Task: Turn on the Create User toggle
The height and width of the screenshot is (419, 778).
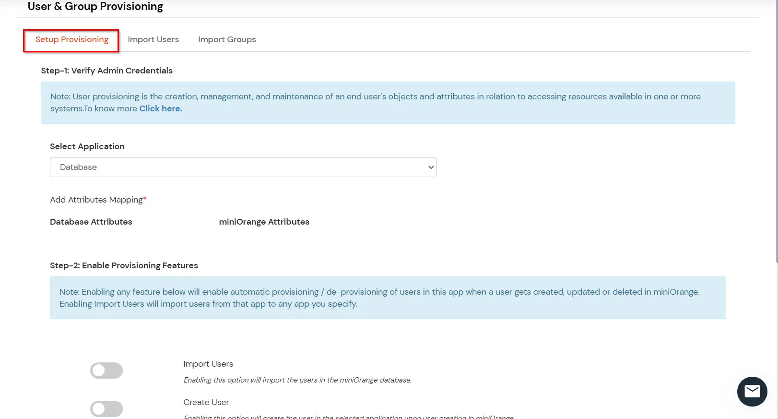Action: click(x=106, y=409)
